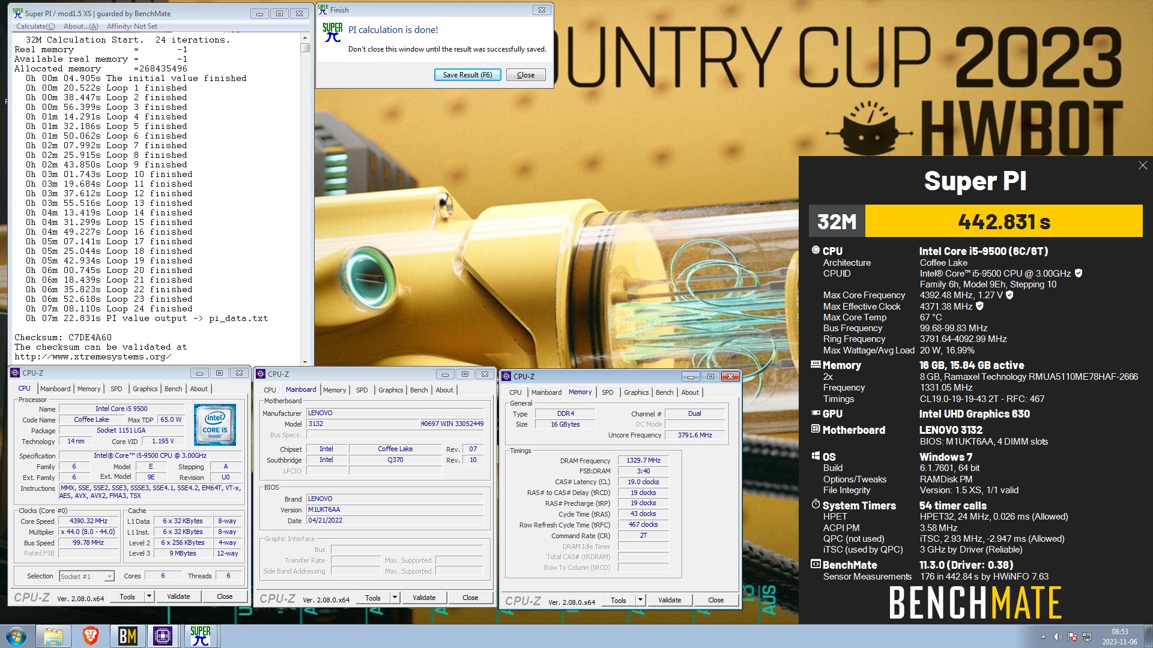Click the GPU section icon in BenchMate
This screenshot has width=1153, height=648.
816,413
